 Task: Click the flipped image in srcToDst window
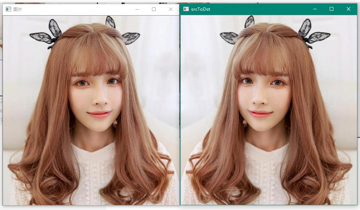pyautogui.click(x=269, y=110)
